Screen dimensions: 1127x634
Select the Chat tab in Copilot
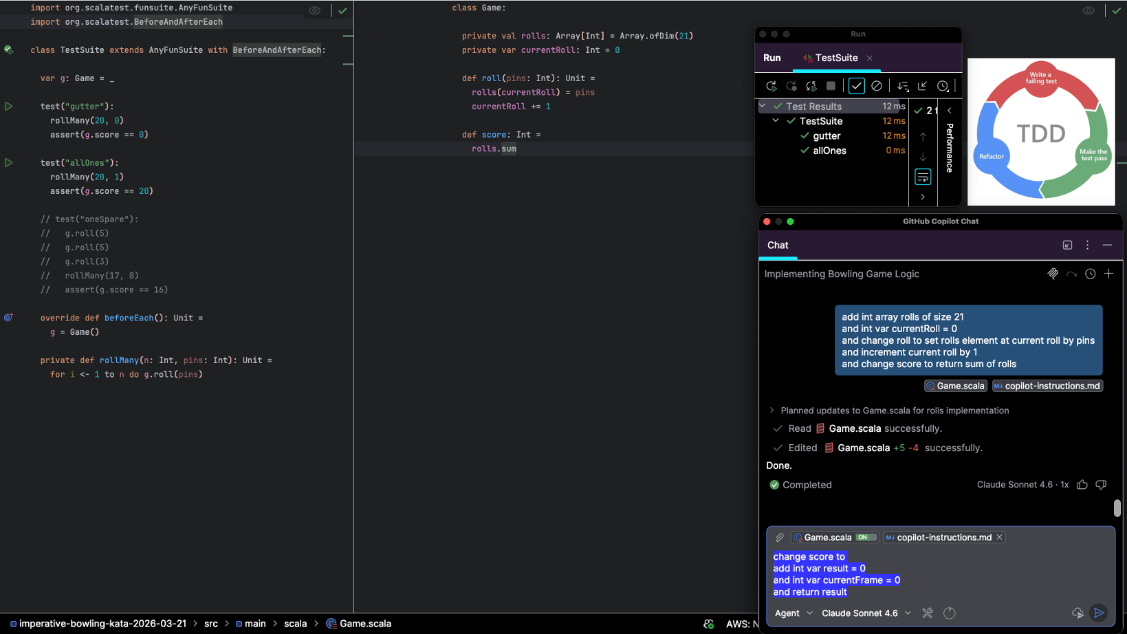pos(778,245)
